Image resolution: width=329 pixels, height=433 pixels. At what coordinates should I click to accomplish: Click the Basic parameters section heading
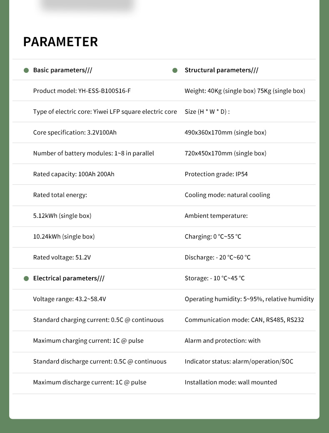point(62,70)
